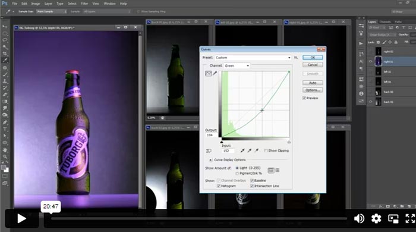Click the lock all layers padlock icon
The height and width of the screenshot is (232, 416).
[396, 42]
